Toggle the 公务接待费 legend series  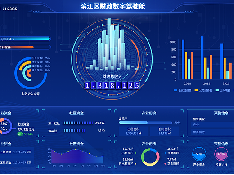point(203,90)
